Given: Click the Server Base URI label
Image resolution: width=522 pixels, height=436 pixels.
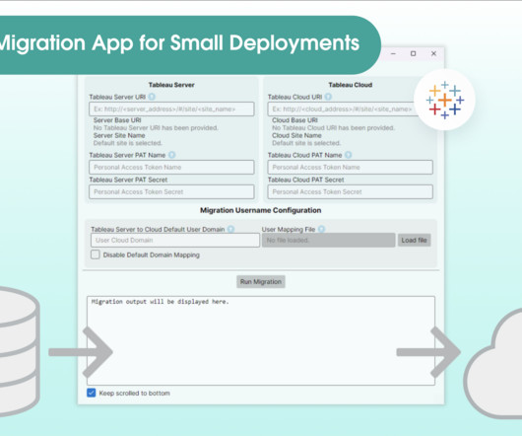Looking at the screenshot, I should point(117,120).
